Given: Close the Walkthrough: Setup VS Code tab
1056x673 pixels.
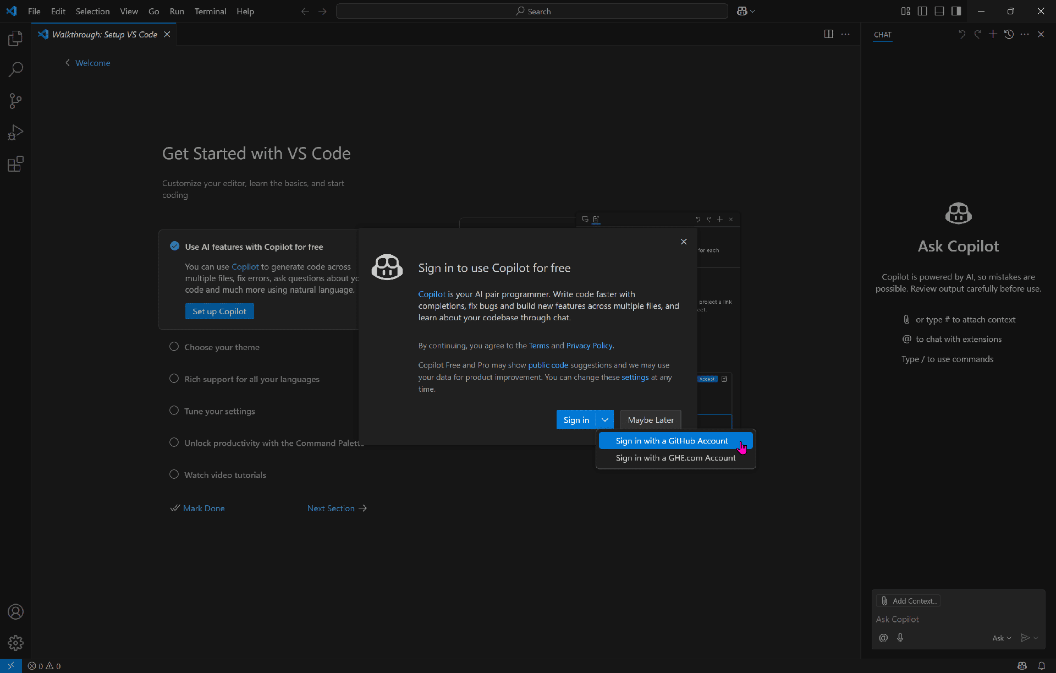Looking at the screenshot, I should point(167,34).
